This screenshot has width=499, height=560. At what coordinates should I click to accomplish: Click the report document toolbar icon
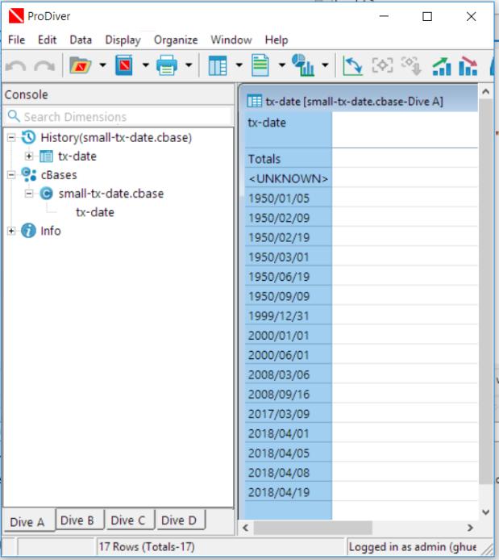point(260,65)
